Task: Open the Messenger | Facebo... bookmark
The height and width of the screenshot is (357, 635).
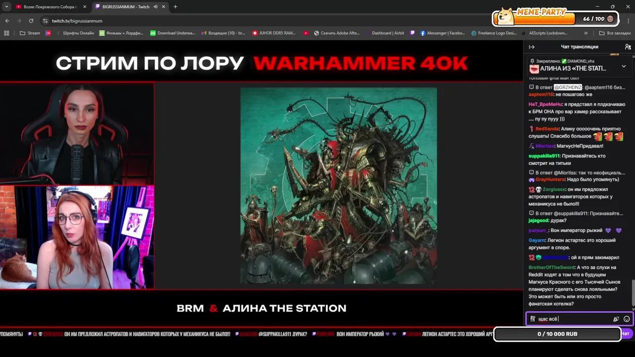Action: (443, 33)
